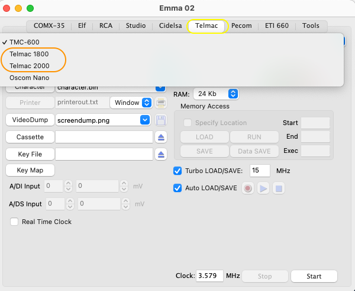355x291 pixels.
Task: Click the A/DS Input mV stepper
Action: point(125,204)
